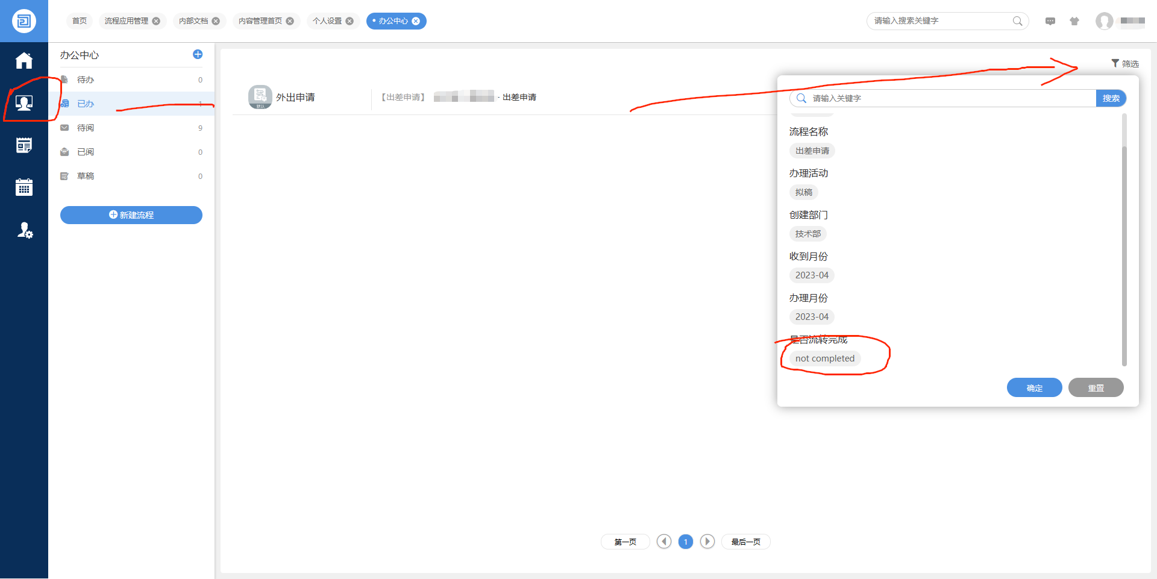Open the office center sidebar icon
The height and width of the screenshot is (579, 1157).
(24, 103)
